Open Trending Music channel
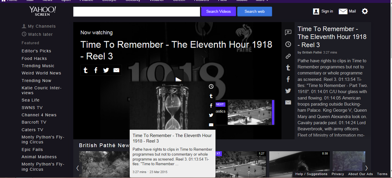This screenshot has height=178, width=392. click(38, 66)
